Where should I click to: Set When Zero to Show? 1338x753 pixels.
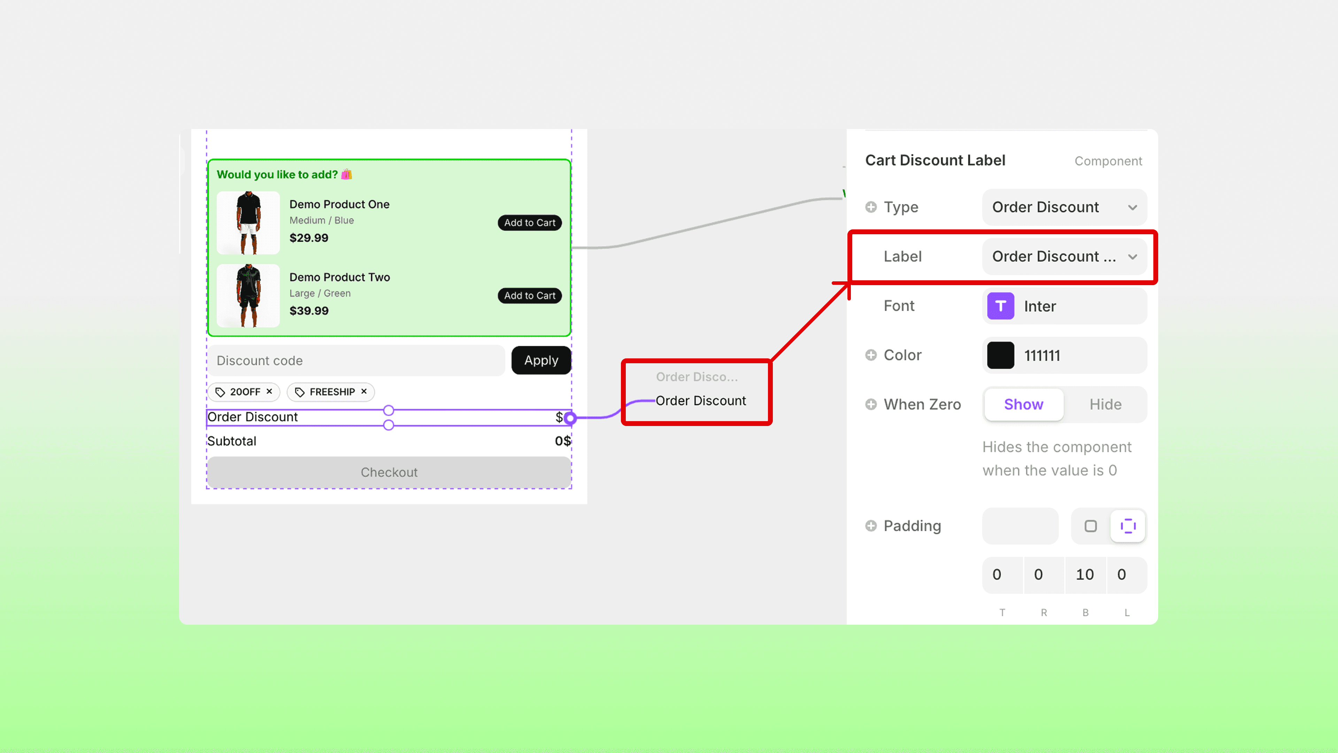[1023, 404]
